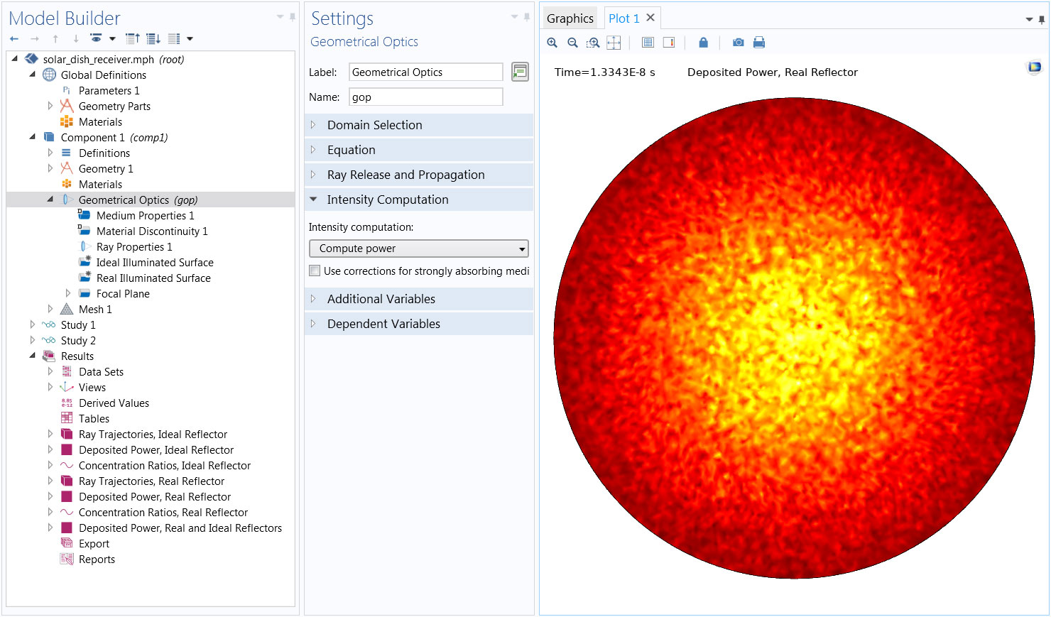
Task: Expand the Domain Selection section
Action: tap(374, 125)
